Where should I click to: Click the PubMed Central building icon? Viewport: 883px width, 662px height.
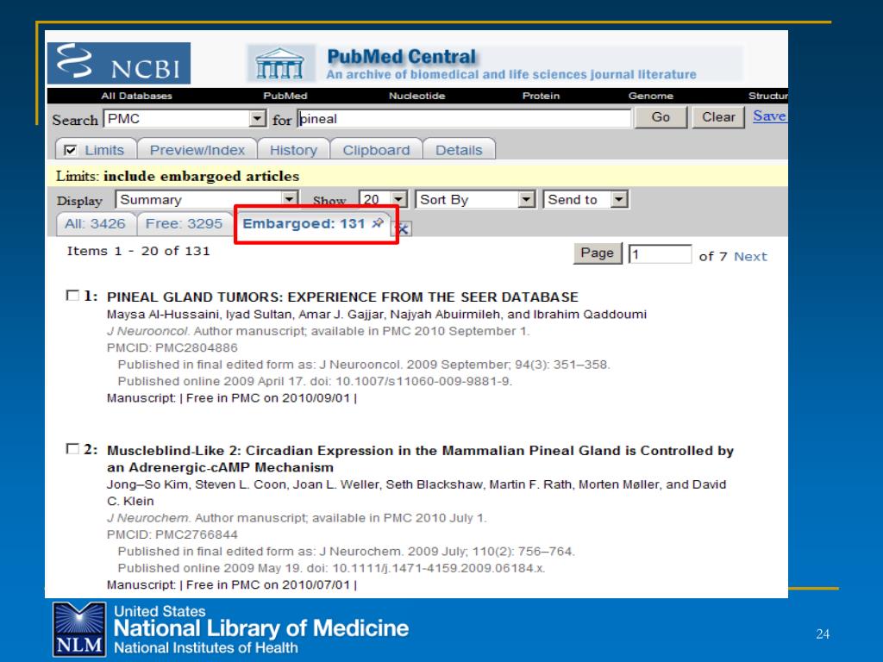coord(279,63)
